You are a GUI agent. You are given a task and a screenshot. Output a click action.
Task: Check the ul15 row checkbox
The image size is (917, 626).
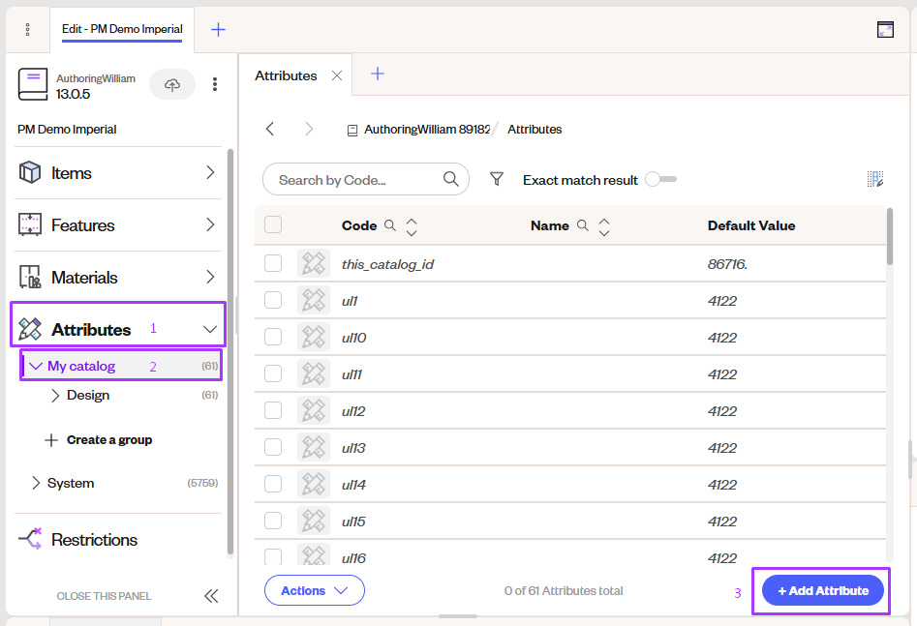click(x=273, y=521)
